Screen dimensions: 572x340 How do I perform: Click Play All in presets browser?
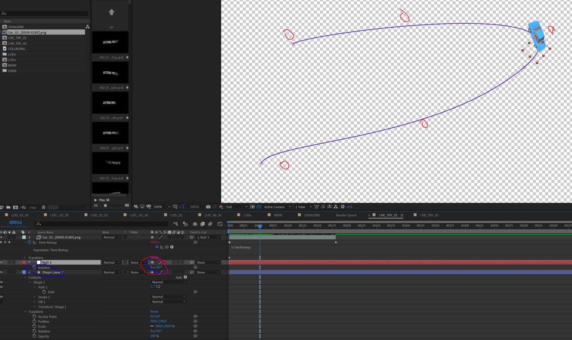coord(102,200)
